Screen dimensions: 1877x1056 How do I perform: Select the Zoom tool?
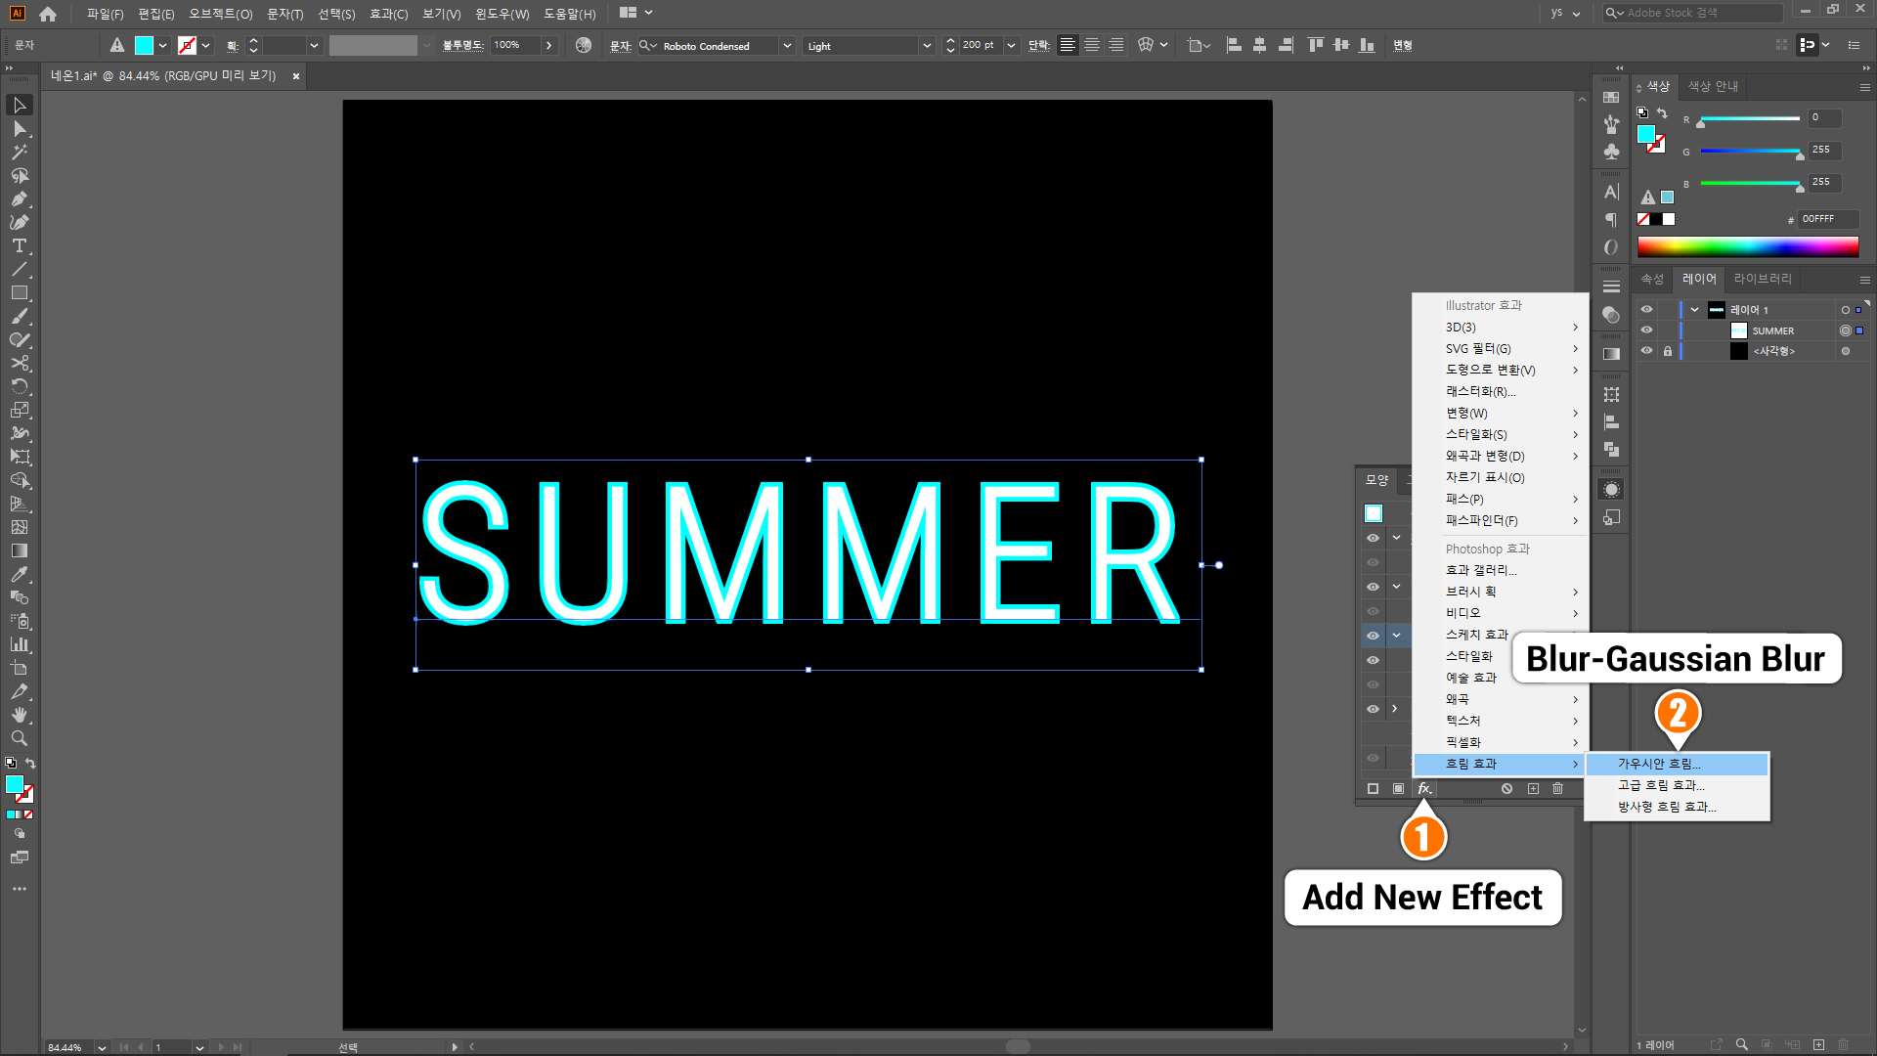pos(19,739)
